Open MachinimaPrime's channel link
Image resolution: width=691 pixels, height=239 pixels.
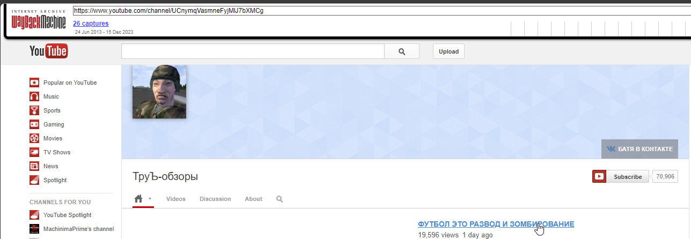tap(79, 229)
